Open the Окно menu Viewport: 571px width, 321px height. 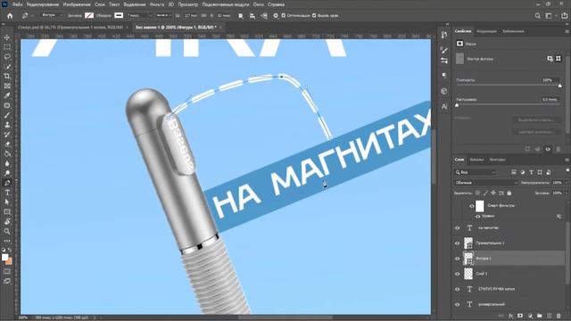pos(258,4)
